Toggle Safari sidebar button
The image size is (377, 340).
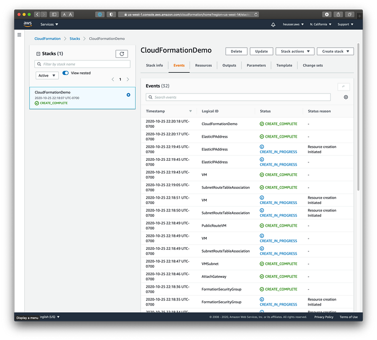pos(54,15)
